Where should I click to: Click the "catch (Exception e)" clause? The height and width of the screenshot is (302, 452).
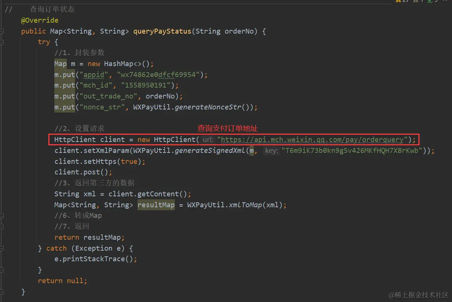[x=85, y=248]
